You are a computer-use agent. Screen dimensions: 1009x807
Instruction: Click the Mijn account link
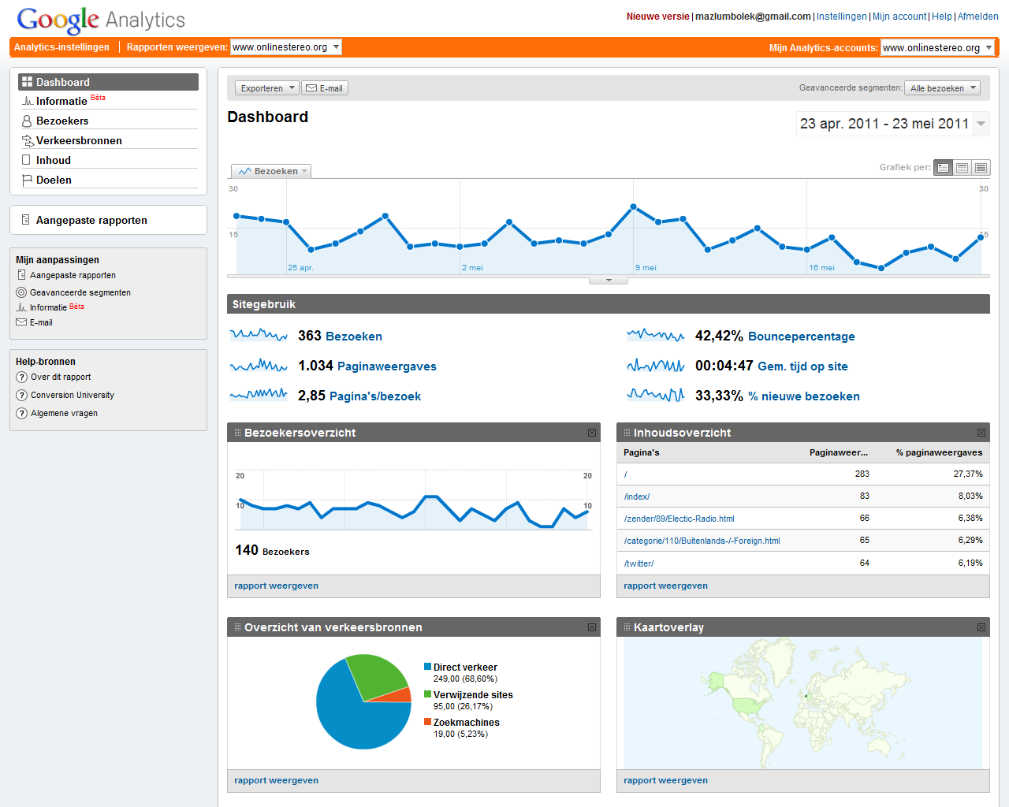pos(899,17)
